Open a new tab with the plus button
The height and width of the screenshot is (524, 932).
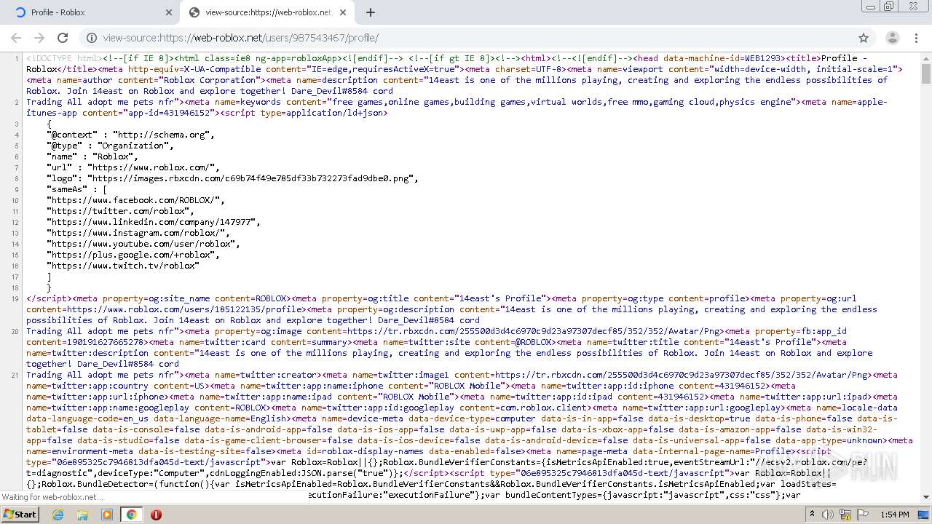coord(370,12)
